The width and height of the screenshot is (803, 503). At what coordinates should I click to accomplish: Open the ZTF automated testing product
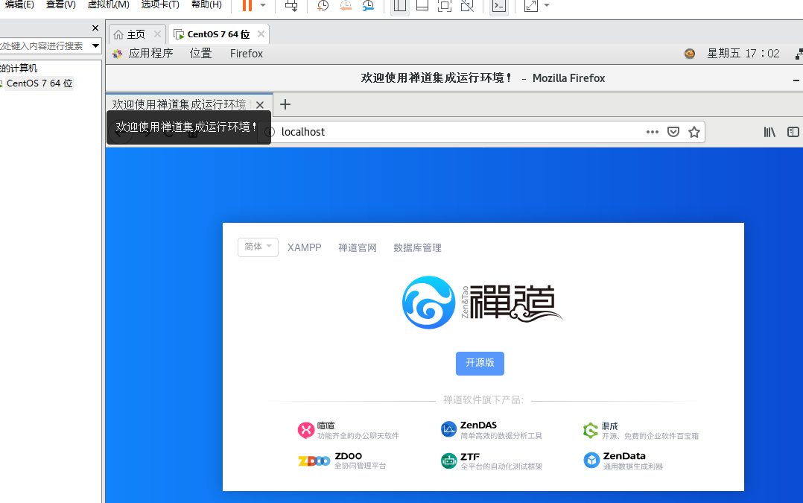[492, 461]
